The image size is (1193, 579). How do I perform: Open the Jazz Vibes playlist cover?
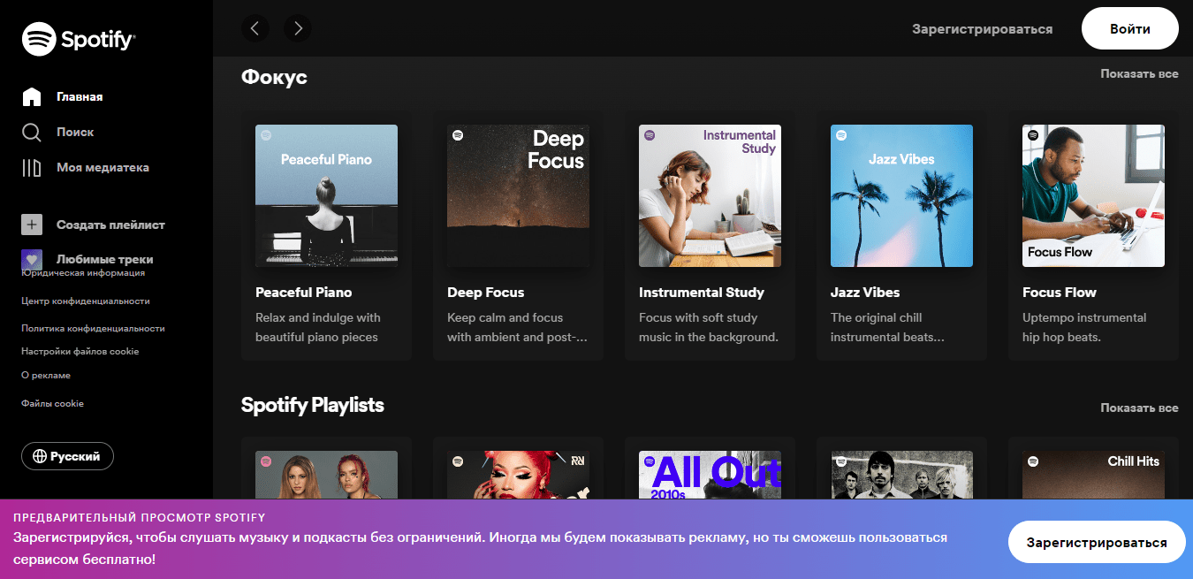(901, 195)
